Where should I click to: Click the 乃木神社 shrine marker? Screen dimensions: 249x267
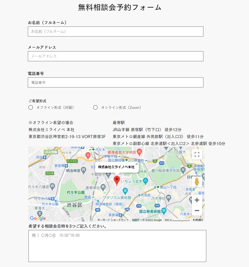coord(168,198)
